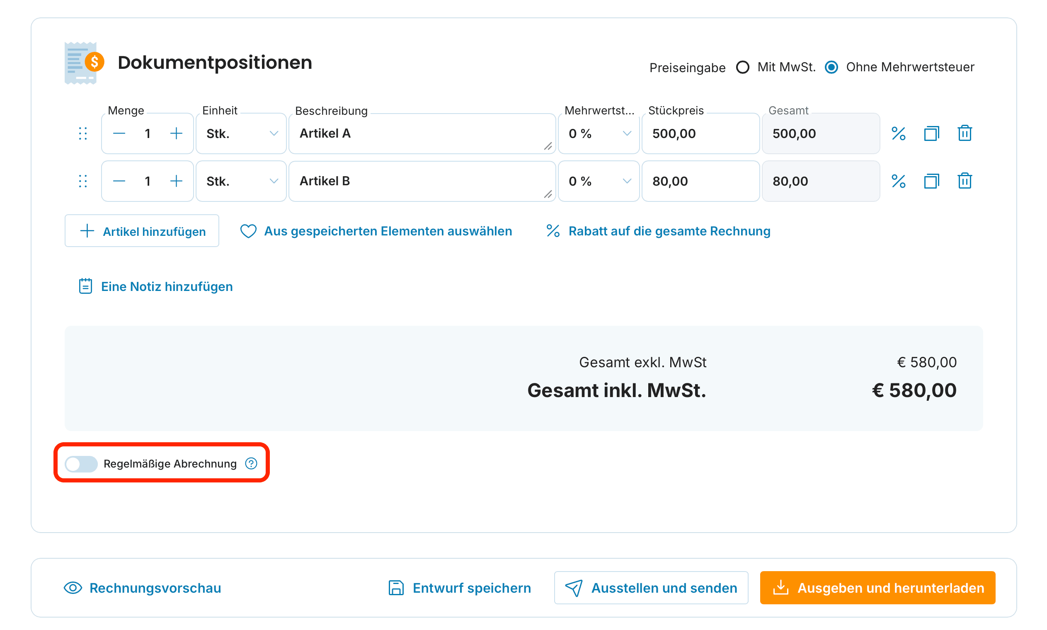Select the Ohne Mehrwertsteuer radio option
This screenshot has height=630, width=1047.
(831, 67)
